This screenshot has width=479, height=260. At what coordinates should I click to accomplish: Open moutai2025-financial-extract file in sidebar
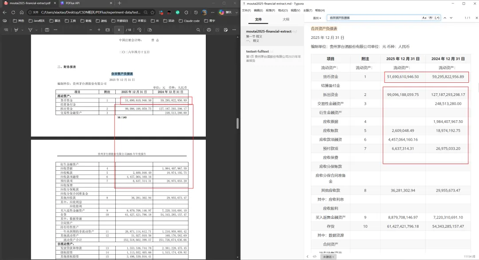click(272, 36)
